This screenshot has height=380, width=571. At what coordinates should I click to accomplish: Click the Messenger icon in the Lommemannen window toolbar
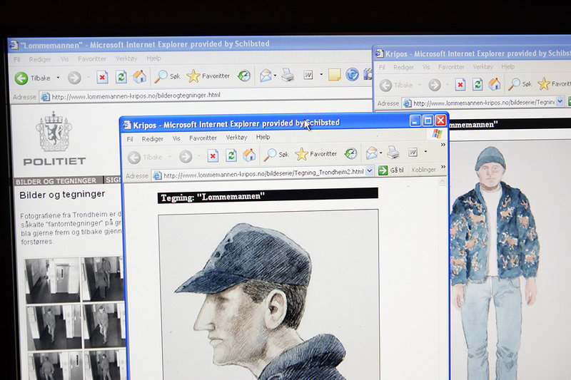tap(352, 75)
